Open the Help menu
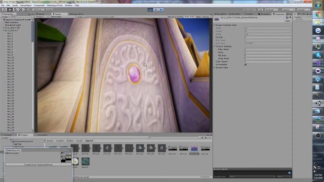Viewport: 324px width, 182px height. 77,6
